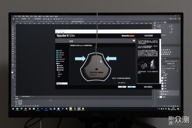
Task: Open Photoshop 图像 menu
Action: point(23,16)
